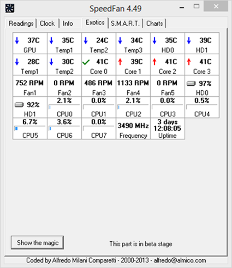Click the CPU5 usage bar

click(x=30, y=129)
